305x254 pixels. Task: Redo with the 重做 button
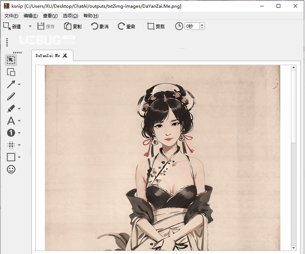126,26
